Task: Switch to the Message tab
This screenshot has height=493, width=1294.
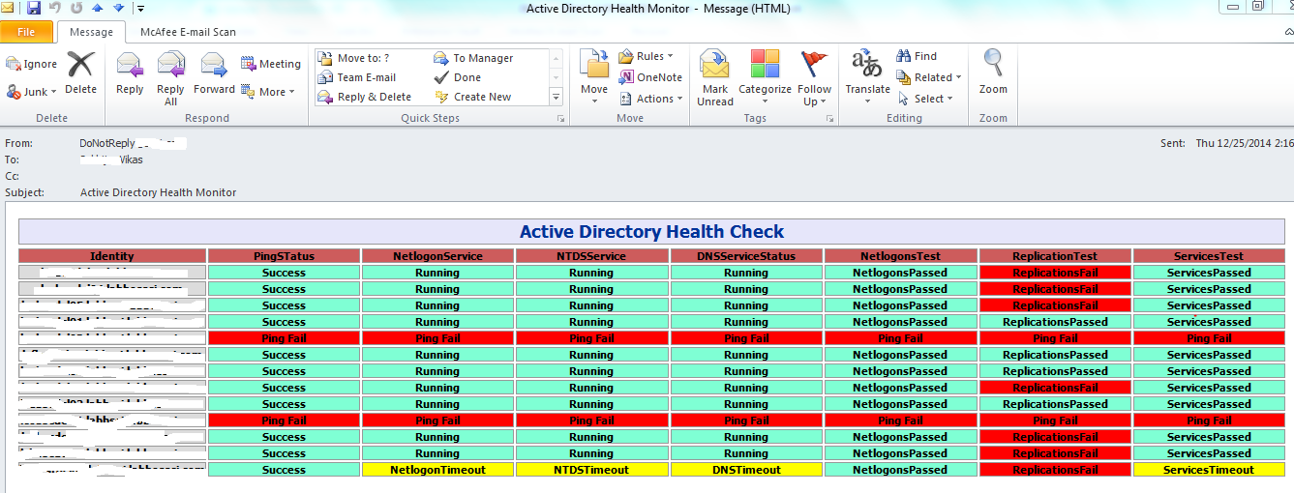Action: pos(91,32)
